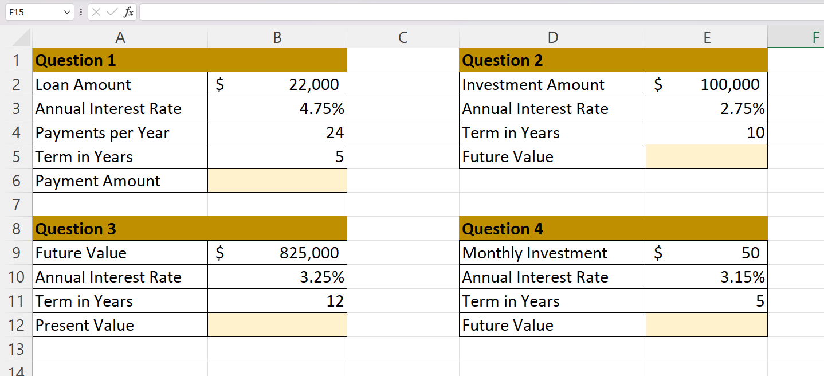Select the Present Value cell under Question 3

point(277,324)
